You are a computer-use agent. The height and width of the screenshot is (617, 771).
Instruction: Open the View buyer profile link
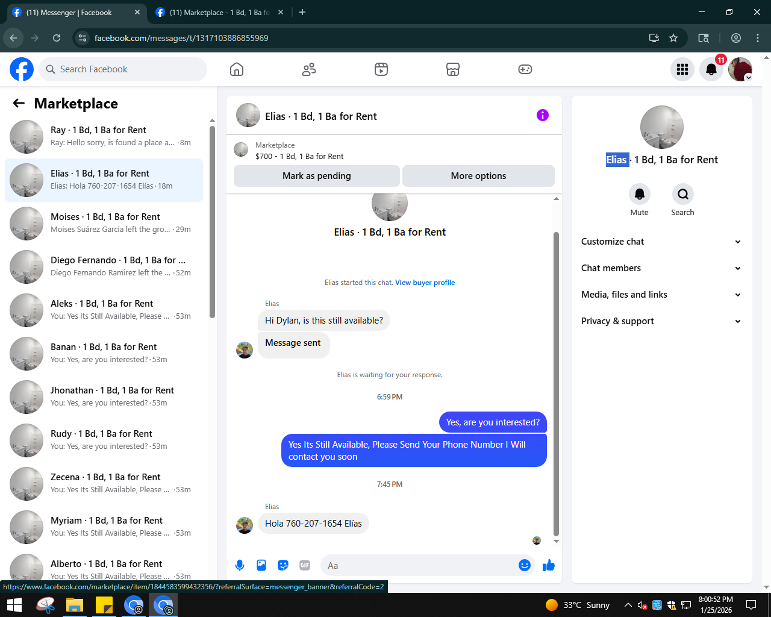coord(425,283)
